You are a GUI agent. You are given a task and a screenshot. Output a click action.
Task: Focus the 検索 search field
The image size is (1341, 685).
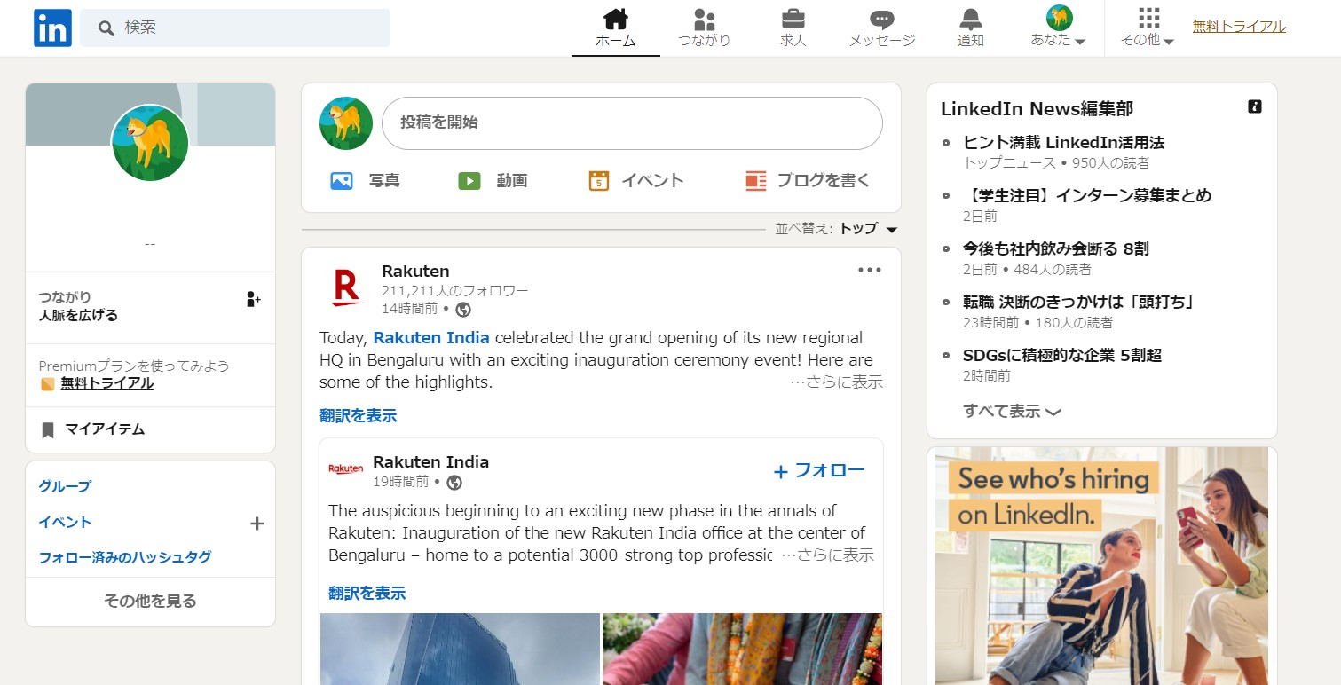(235, 28)
